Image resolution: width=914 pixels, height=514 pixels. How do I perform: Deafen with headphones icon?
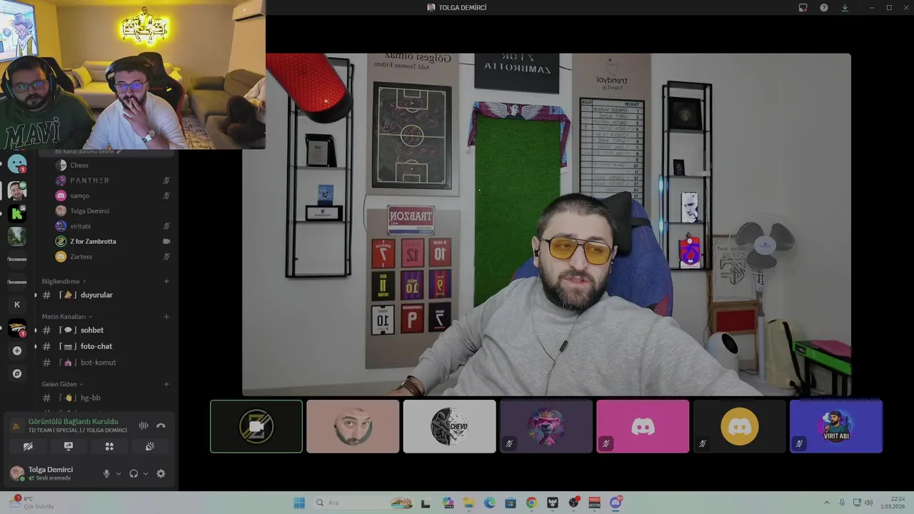(134, 473)
